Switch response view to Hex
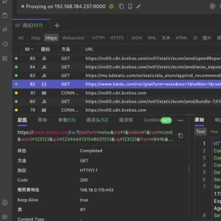 (x=214, y=132)
